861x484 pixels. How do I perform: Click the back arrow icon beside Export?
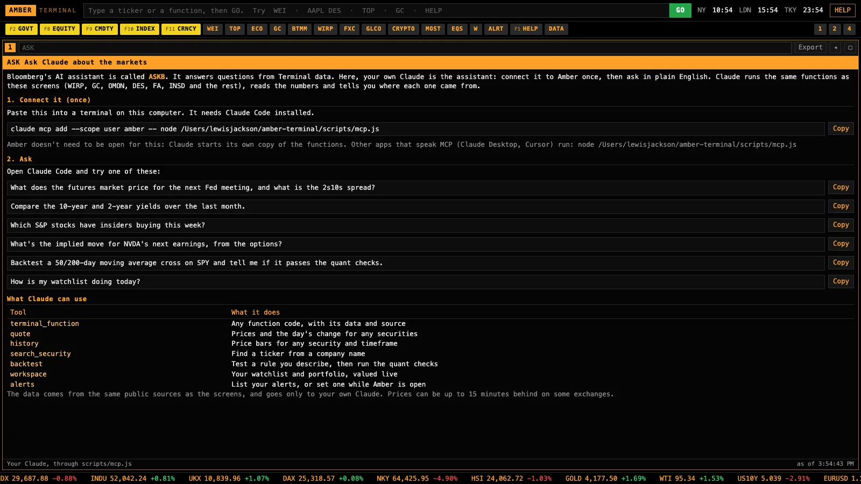835,47
